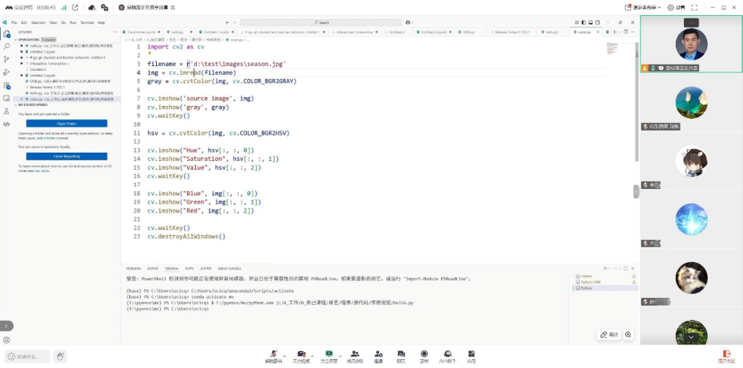Switch to the hello.py editor tab
Viewport: 743px width, 368px height.
click(x=552, y=32)
